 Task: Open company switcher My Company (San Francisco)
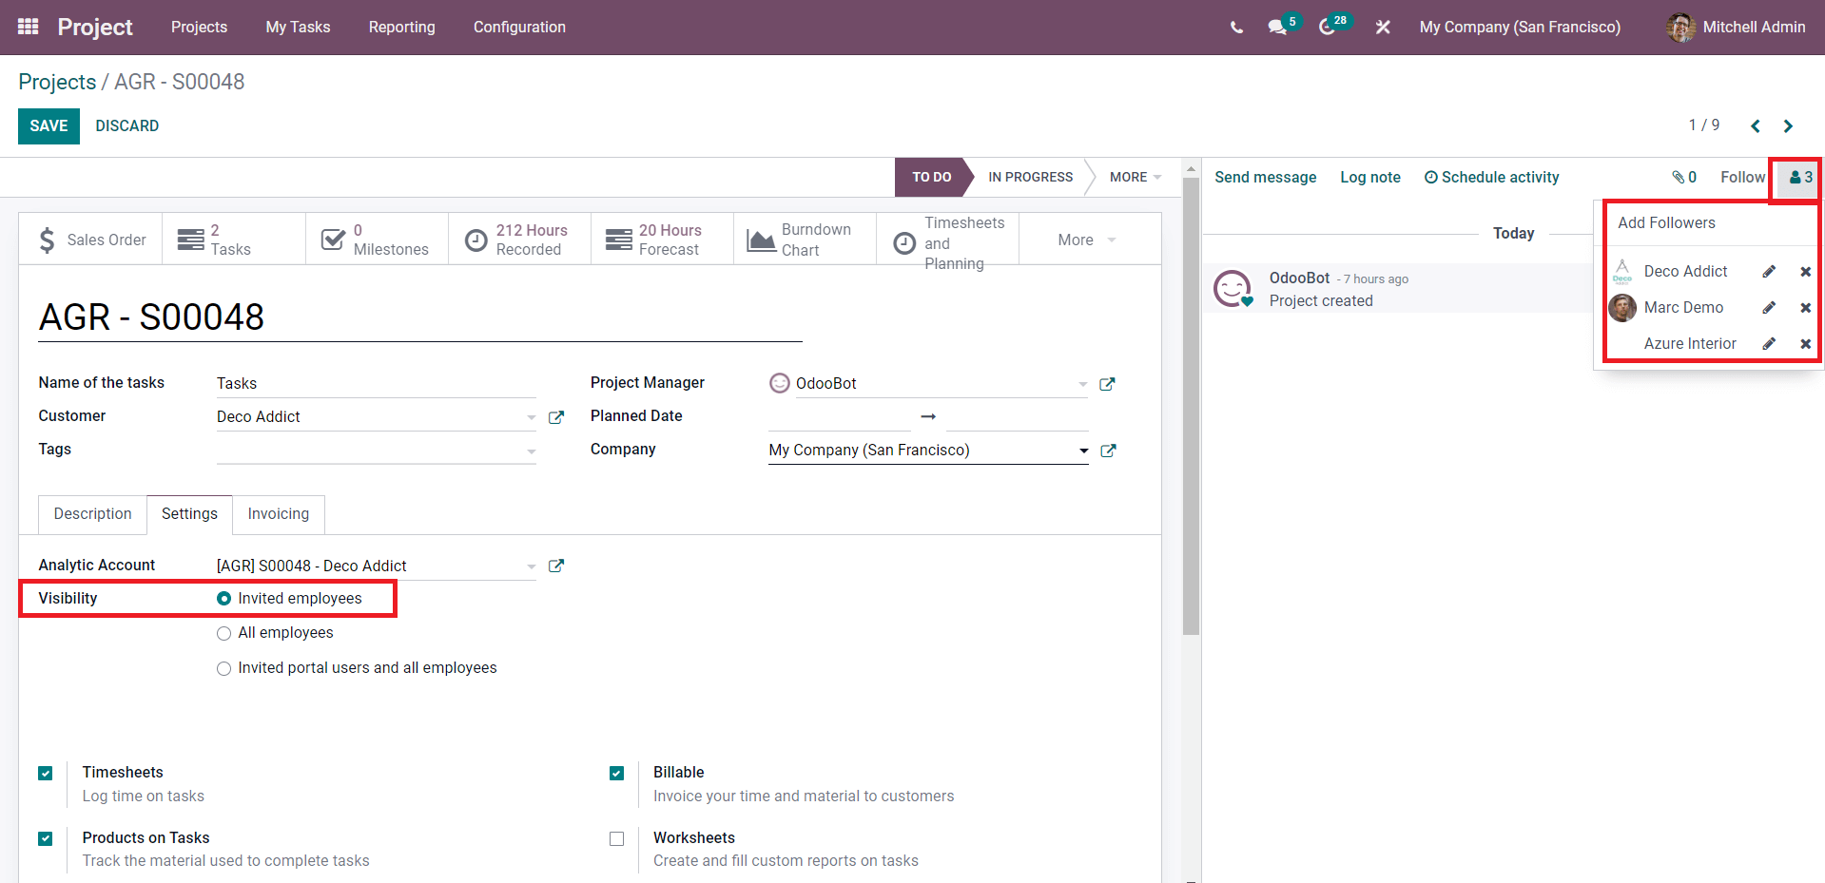(1520, 28)
